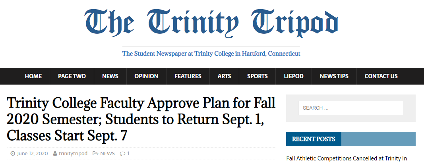
Task: Open the FEATURES section
Action: [188, 76]
